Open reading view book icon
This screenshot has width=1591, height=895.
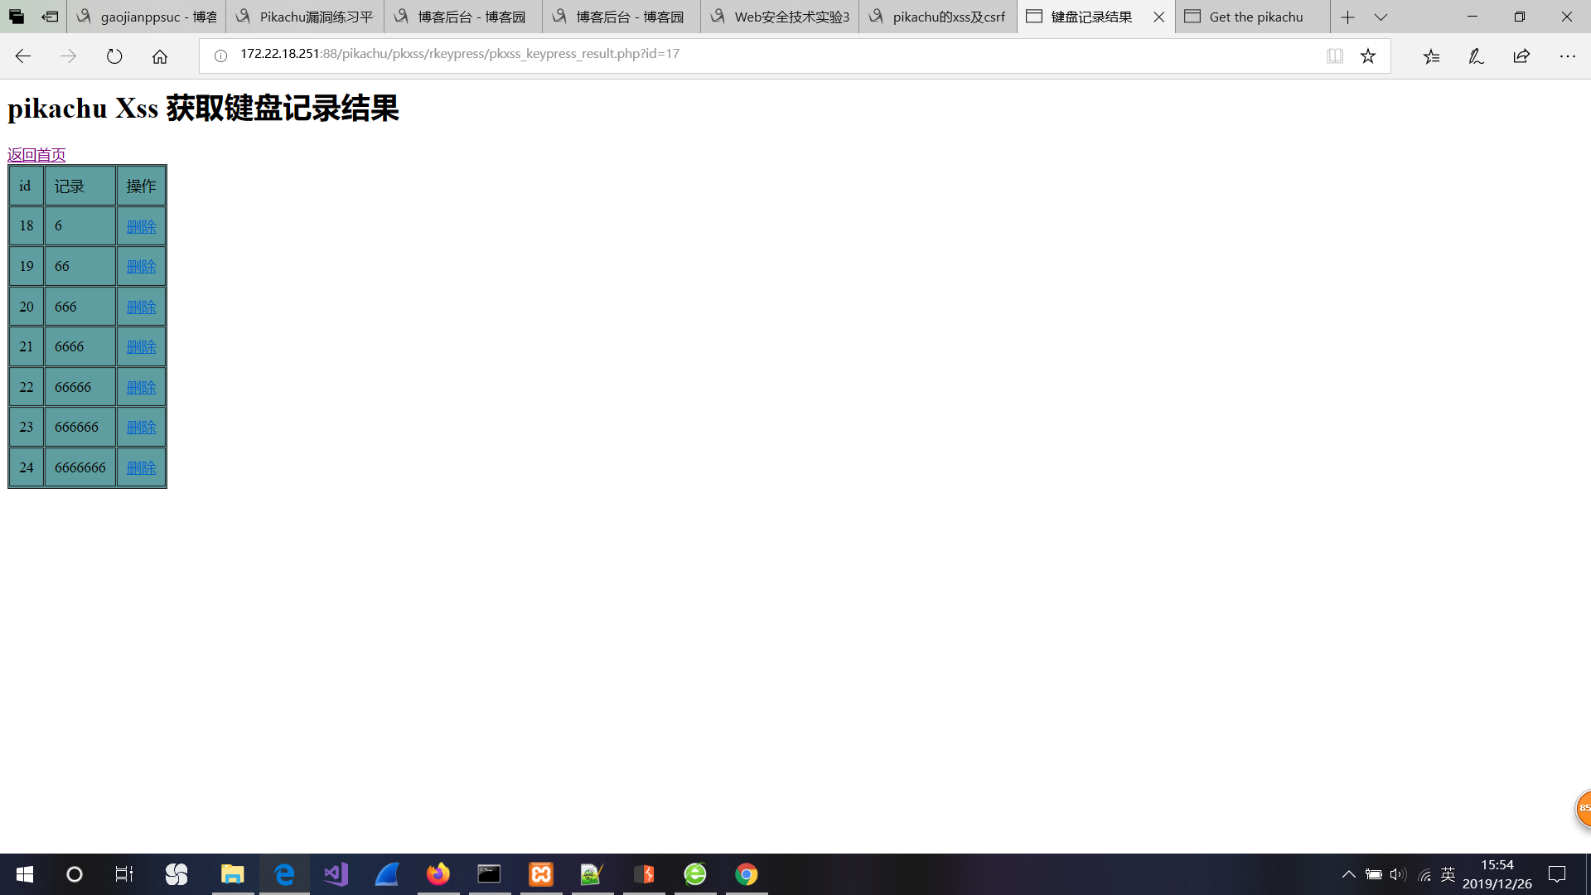[1335, 56]
